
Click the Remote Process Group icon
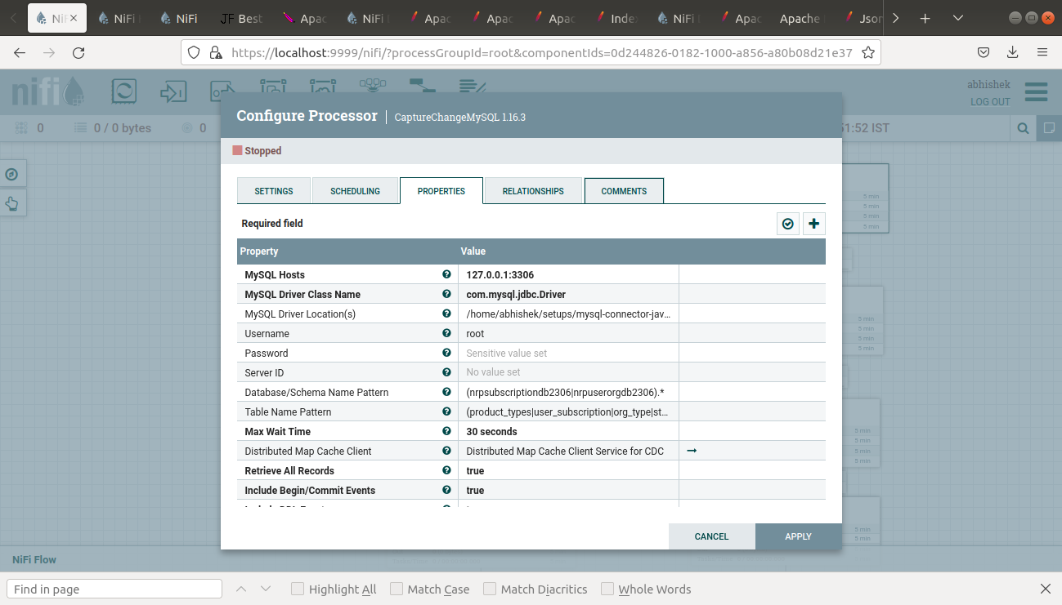point(323,86)
